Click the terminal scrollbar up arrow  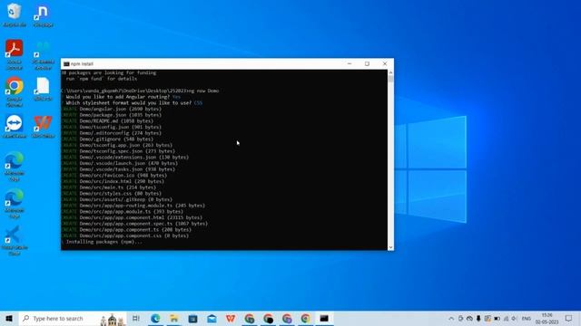pos(390,72)
